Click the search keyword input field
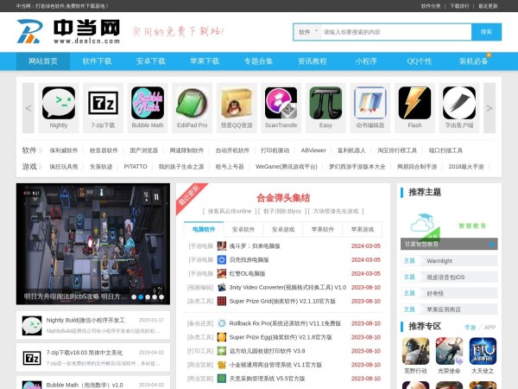 point(393,32)
